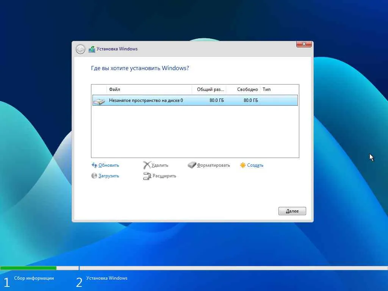Screen dimensions: 388x291
Task: Click the 80.0 ГБ total size value
Action: coord(216,100)
